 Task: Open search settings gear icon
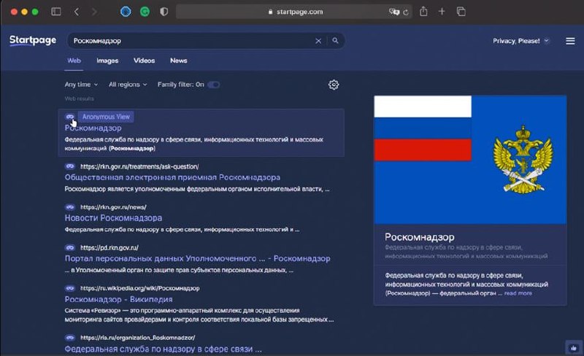click(x=334, y=85)
